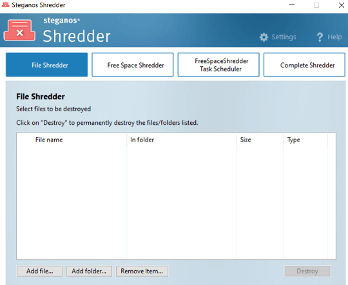Sort by Size column header

tap(260, 140)
